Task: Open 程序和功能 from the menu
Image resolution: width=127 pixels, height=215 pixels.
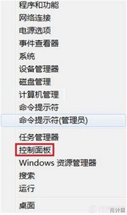Action: (x=39, y=5)
